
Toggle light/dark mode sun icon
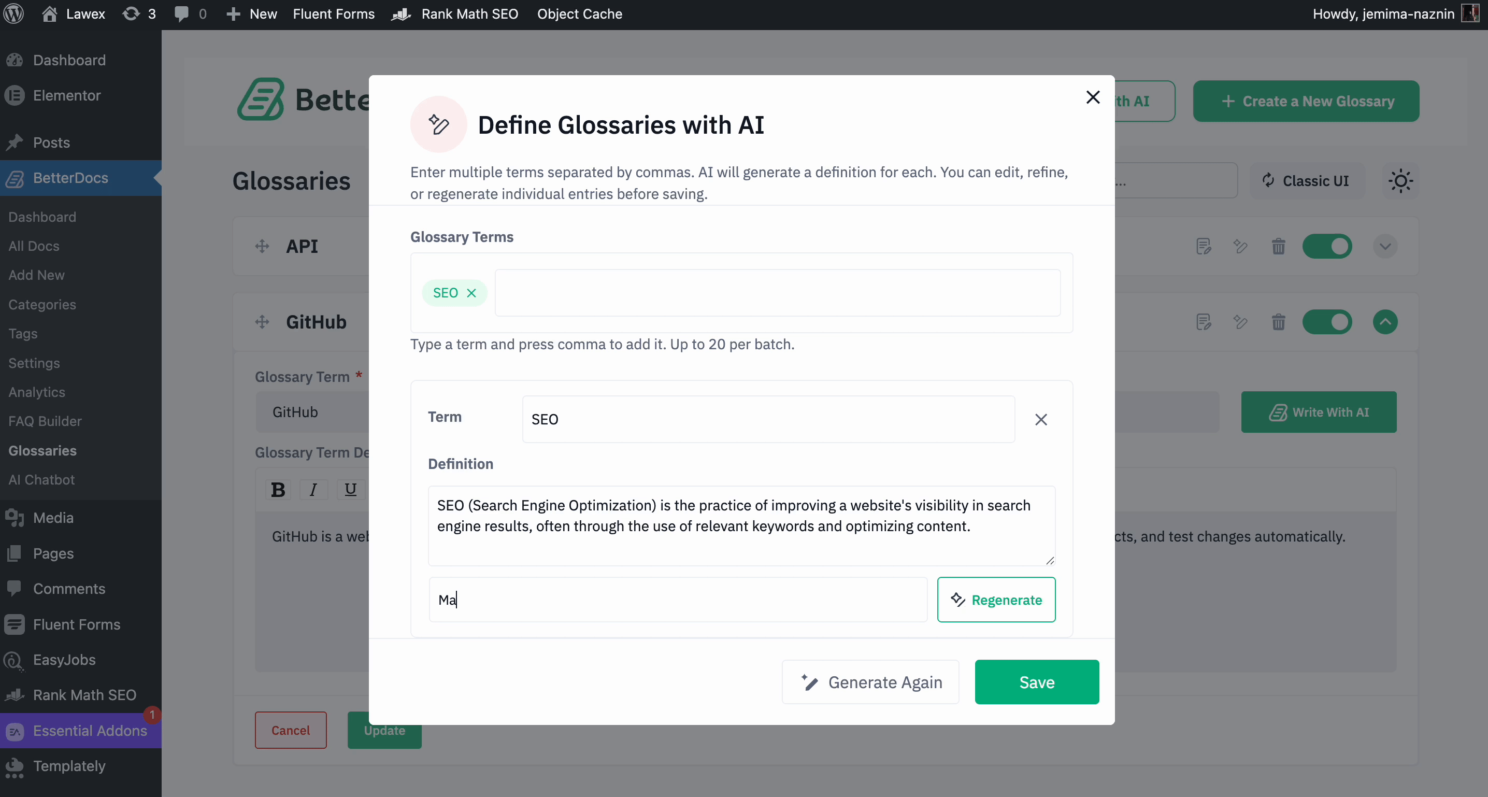click(1400, 181)
